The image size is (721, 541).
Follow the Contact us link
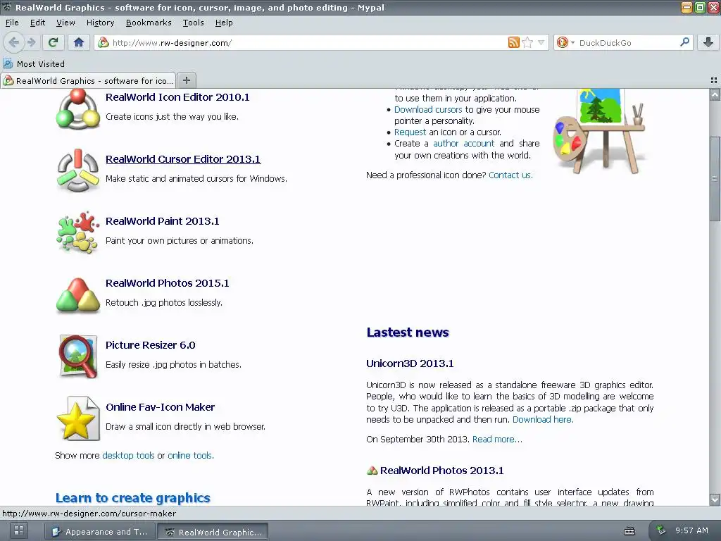(x=510, y=175)
